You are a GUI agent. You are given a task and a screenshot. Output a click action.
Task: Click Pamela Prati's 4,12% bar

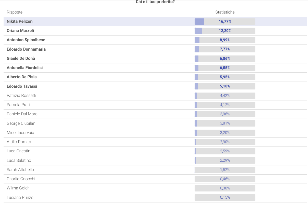pyautogui.click(x=225, y=105)
